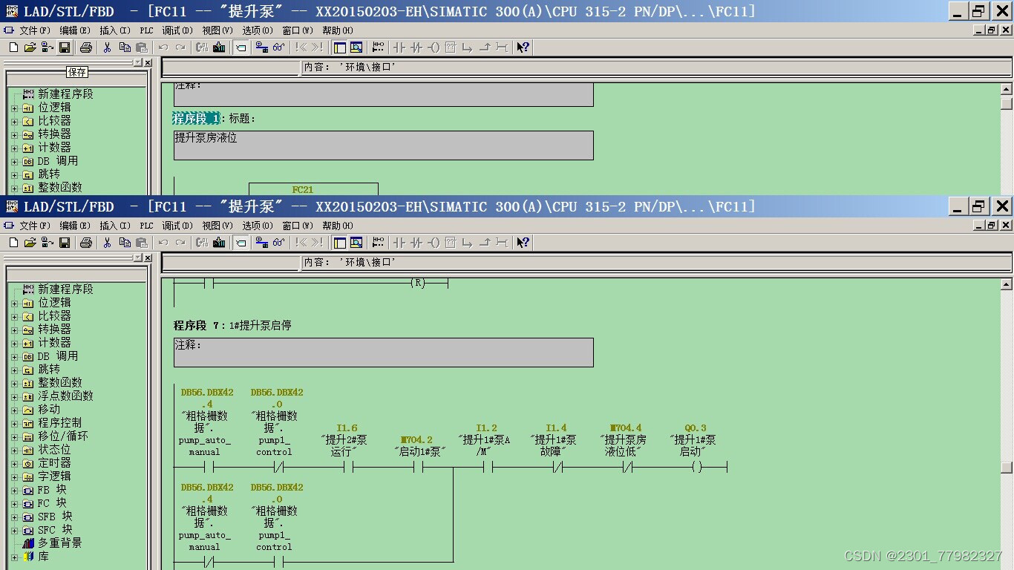The height and width of the screenshot is (570, 1014).
Task: Expand 库 library node in the bottom window
Action: tap(14, 557)
